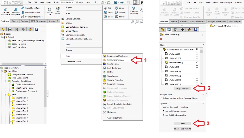Collapse the Analysis Type section
Screen dimensions: 244x138
pos(203,94)
